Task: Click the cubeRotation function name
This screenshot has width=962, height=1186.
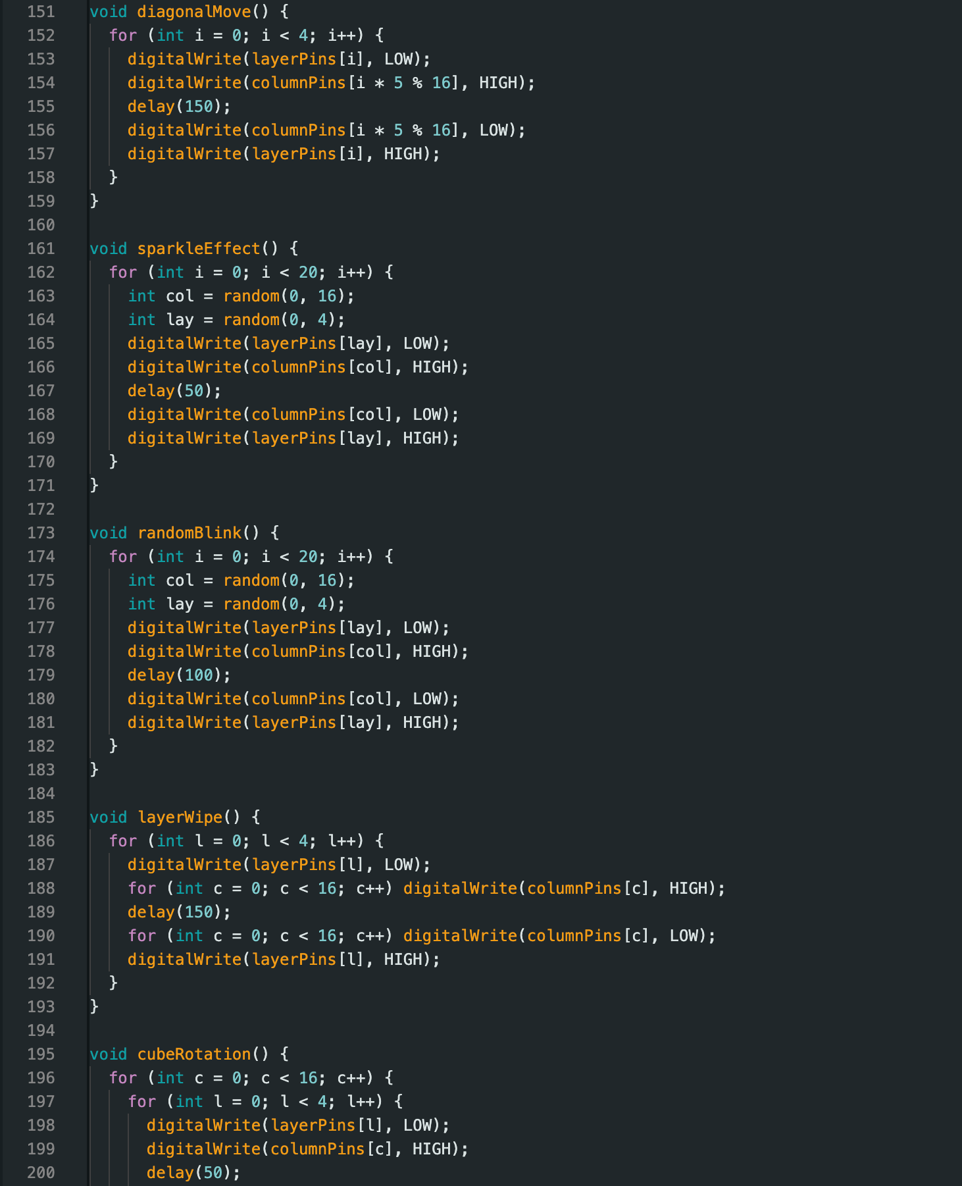Action: 194,1054
